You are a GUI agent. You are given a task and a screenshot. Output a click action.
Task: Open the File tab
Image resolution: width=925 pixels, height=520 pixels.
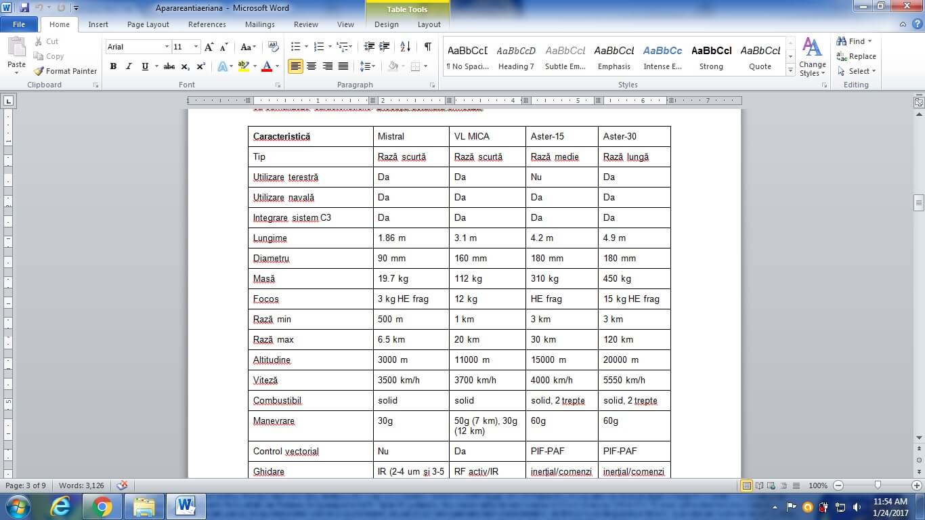point(19,24)
